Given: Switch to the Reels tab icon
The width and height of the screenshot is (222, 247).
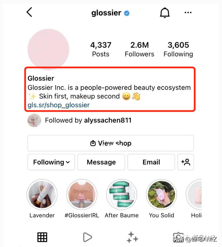Looking at the screenshot, I should 87,237.
